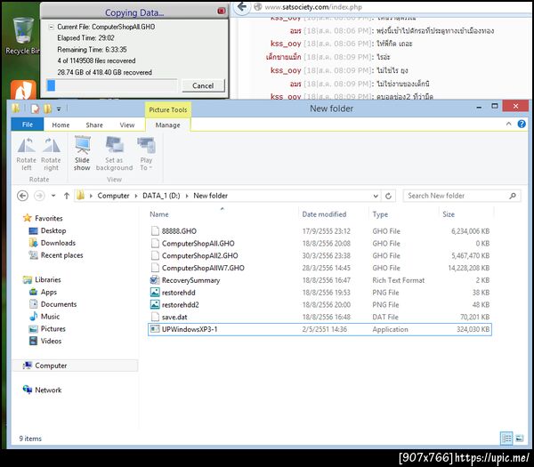Select Computer in the navigation pane
The width and height of the screenshot is (534, 467).
pyautogui.click(x=75, y=366)
